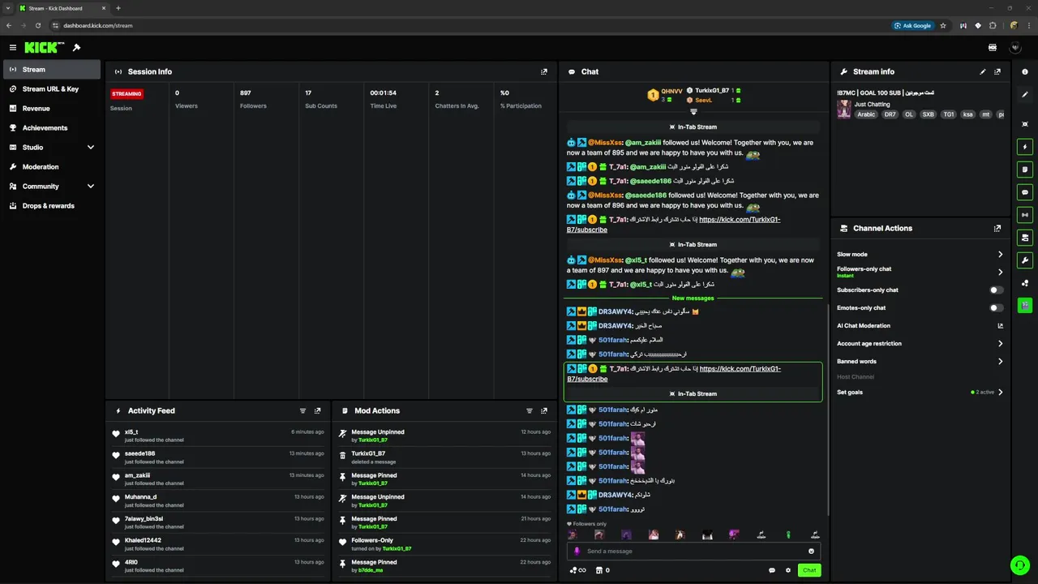The image size is (1038, 584).
Task: Open the profile avatar menu
Action: [x=1014, y=48]
